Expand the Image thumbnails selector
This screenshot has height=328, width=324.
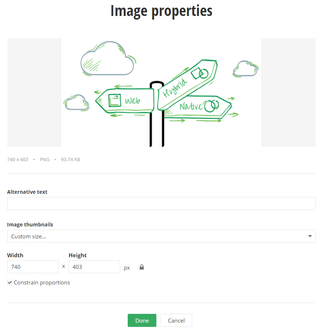pyautogui.click(x=161, y=236)
